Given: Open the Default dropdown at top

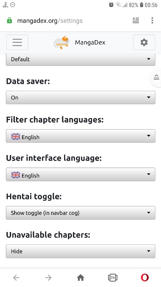Looking at the screenshot, I should pos(80,59).
